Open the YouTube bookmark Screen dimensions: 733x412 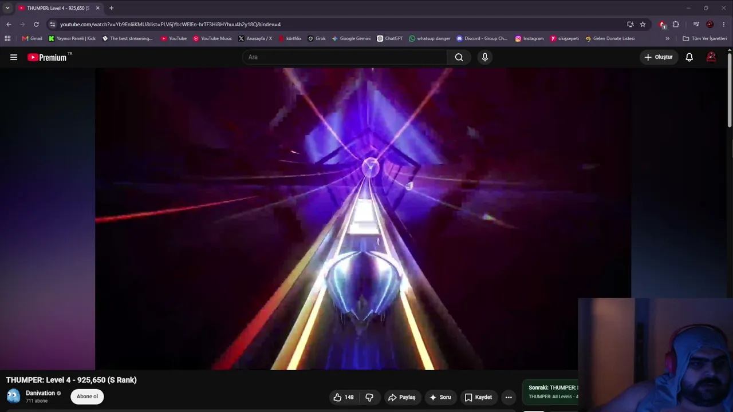click(x=174, y=38)
